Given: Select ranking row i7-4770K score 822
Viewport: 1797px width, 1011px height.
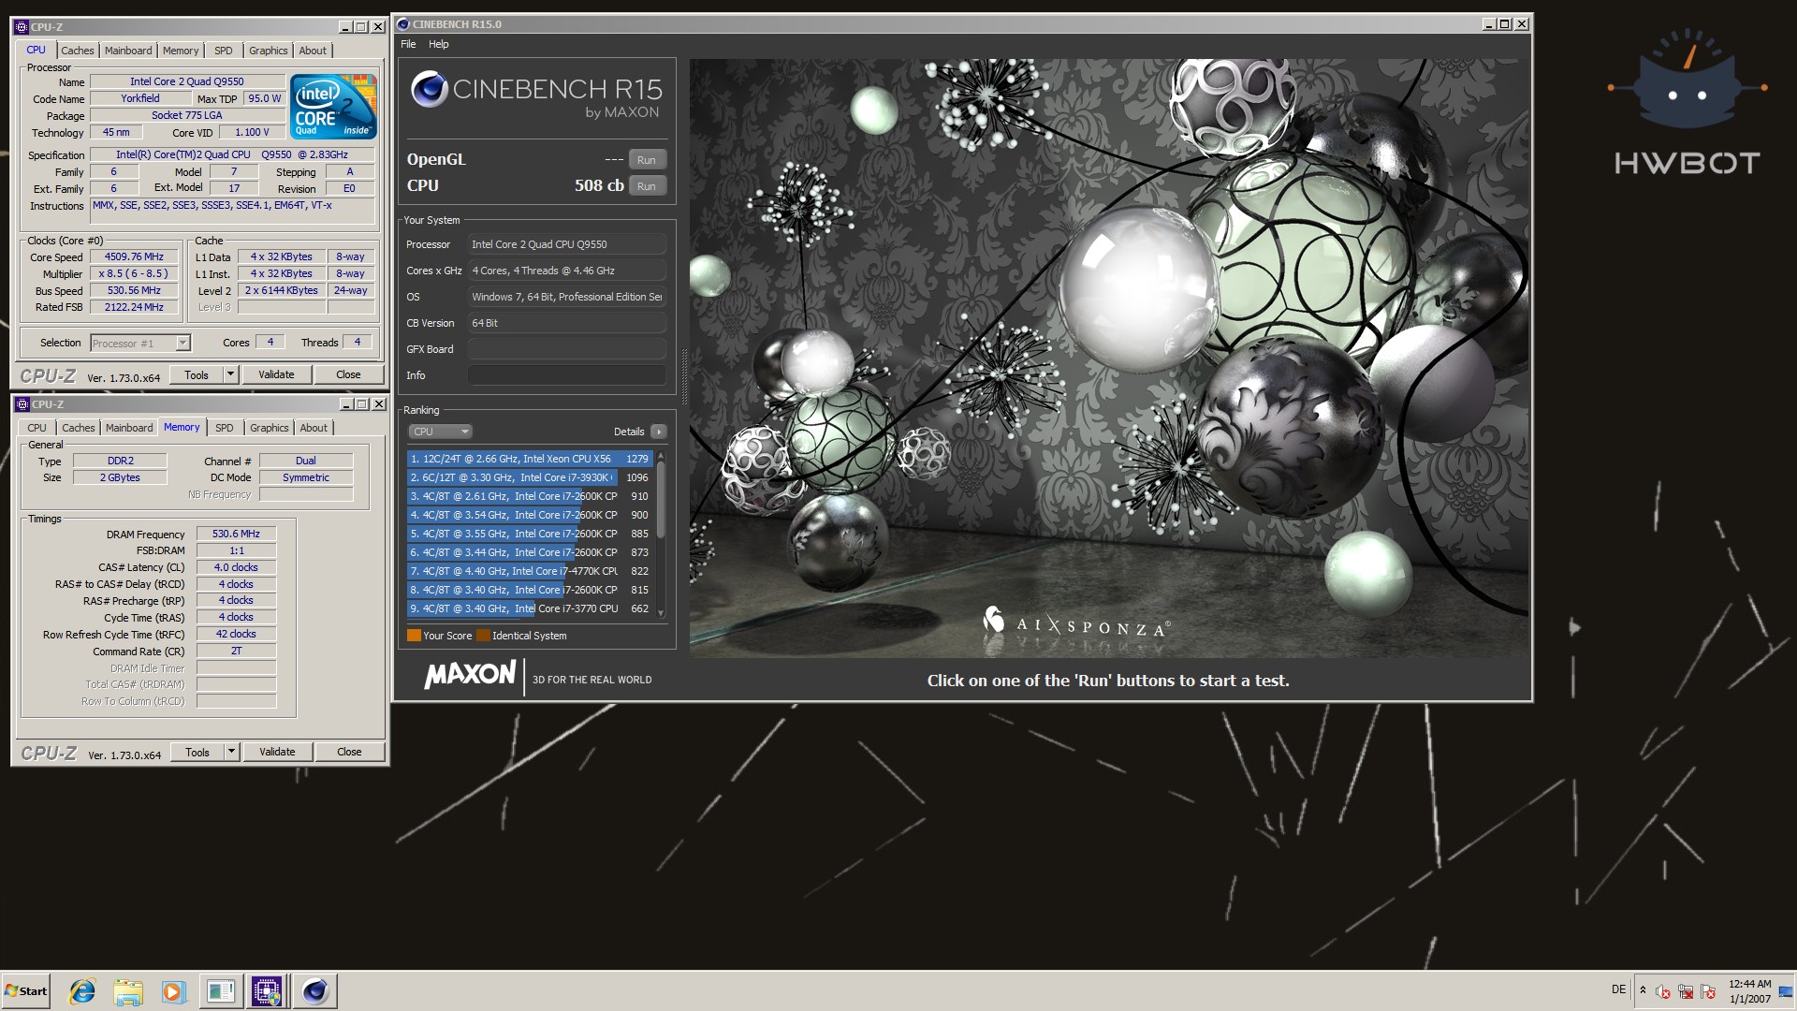Looking at the screenshot, I should (530, 571).
